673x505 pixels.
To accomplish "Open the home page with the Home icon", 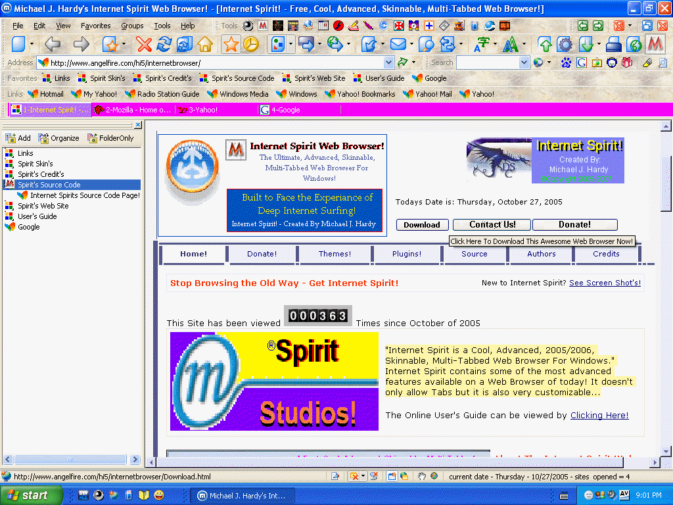I will (206, 45).
